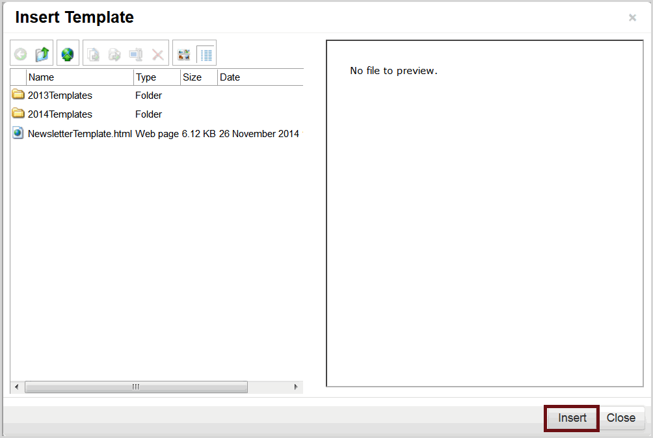Click the Copy file toolbar icon
The width and height of the screenshot is (653, 438).
click(x=94, y=55)
